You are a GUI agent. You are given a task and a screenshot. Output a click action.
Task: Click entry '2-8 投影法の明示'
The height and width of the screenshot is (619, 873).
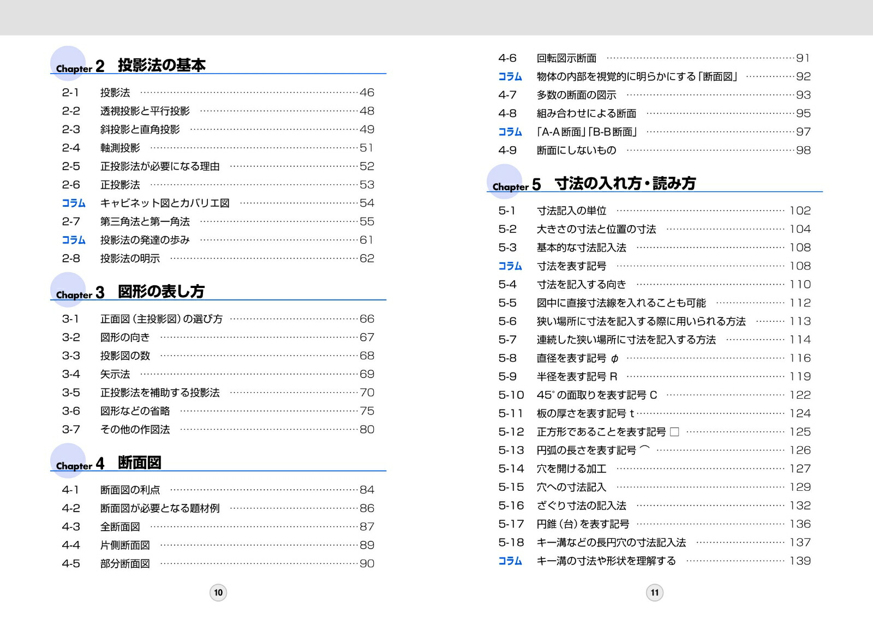click(218, 259)
